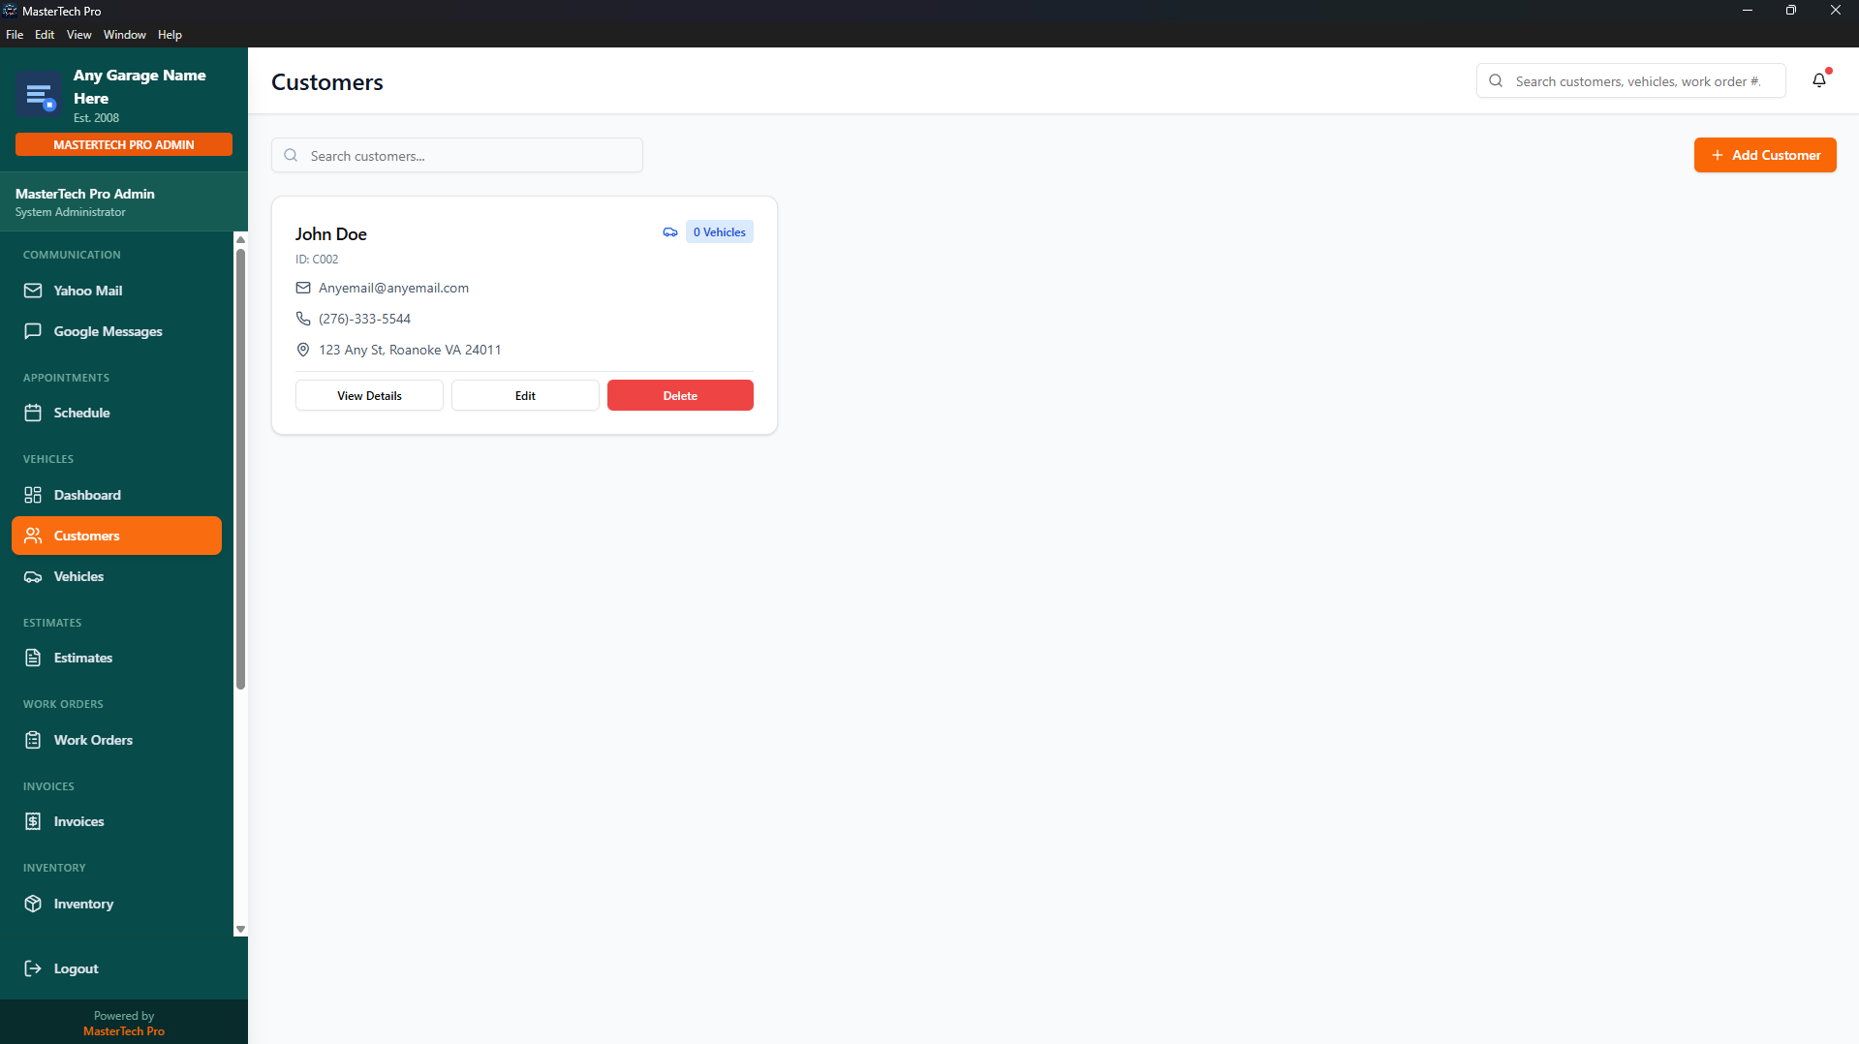Delete customer John Doe
The height and width of the screenshot is (1044, 1859).
679,395
